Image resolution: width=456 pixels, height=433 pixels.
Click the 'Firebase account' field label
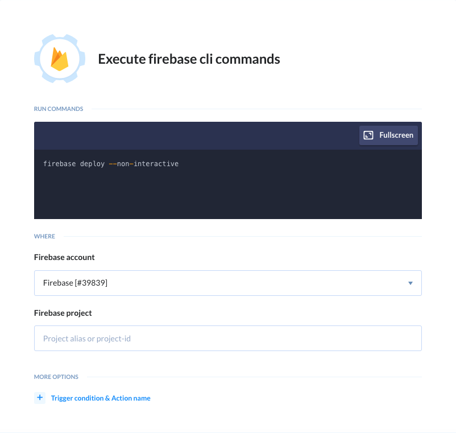pos(64,257)
